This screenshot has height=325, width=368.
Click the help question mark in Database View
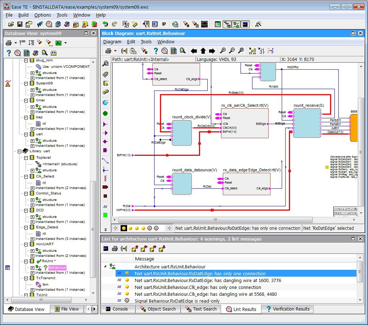click(x=9, y=53)
